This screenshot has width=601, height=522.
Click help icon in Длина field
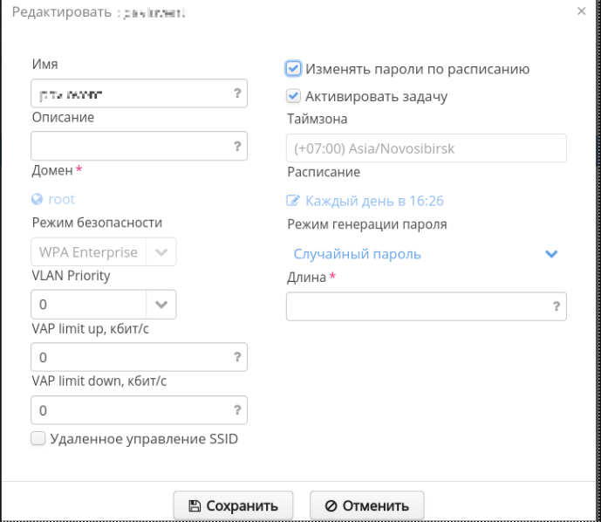[x=557, y=306]
